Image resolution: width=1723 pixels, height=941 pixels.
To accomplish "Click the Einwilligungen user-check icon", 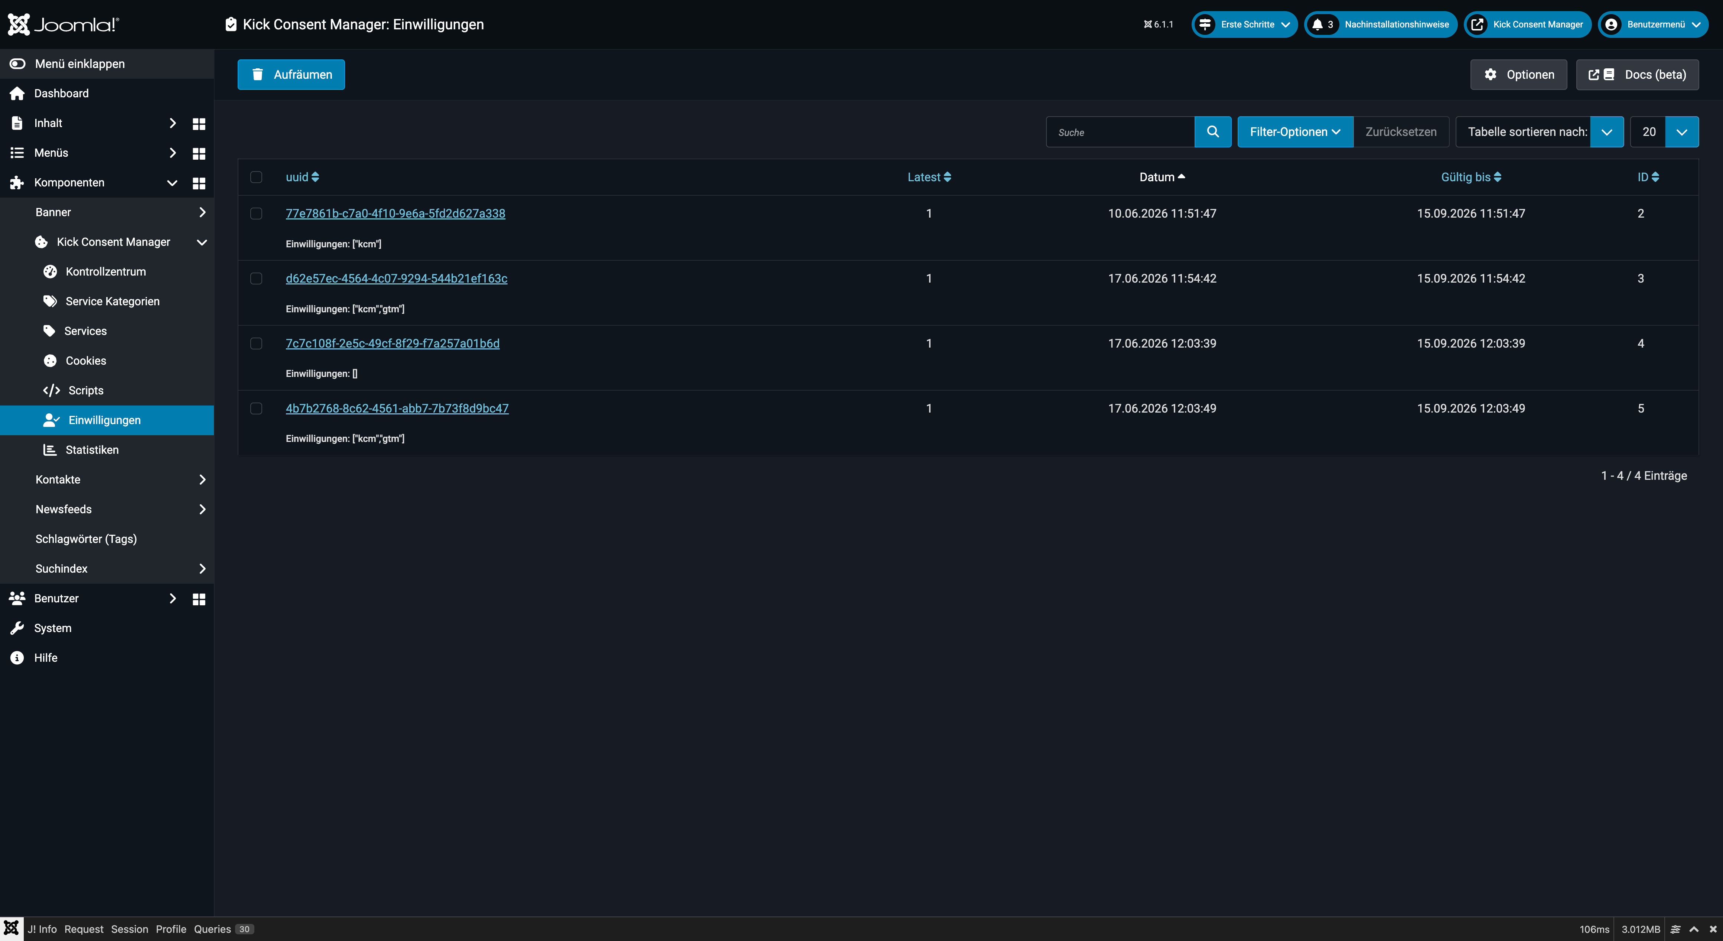I will [x=52, y=420].
